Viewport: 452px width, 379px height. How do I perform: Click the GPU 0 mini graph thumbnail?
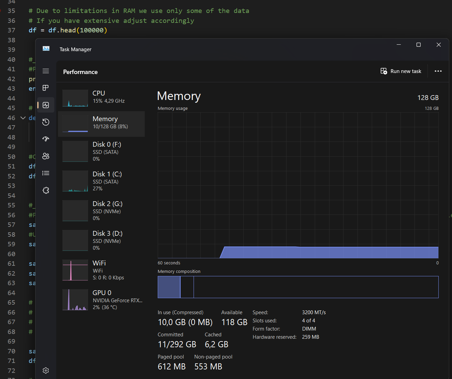pos(75,300)
